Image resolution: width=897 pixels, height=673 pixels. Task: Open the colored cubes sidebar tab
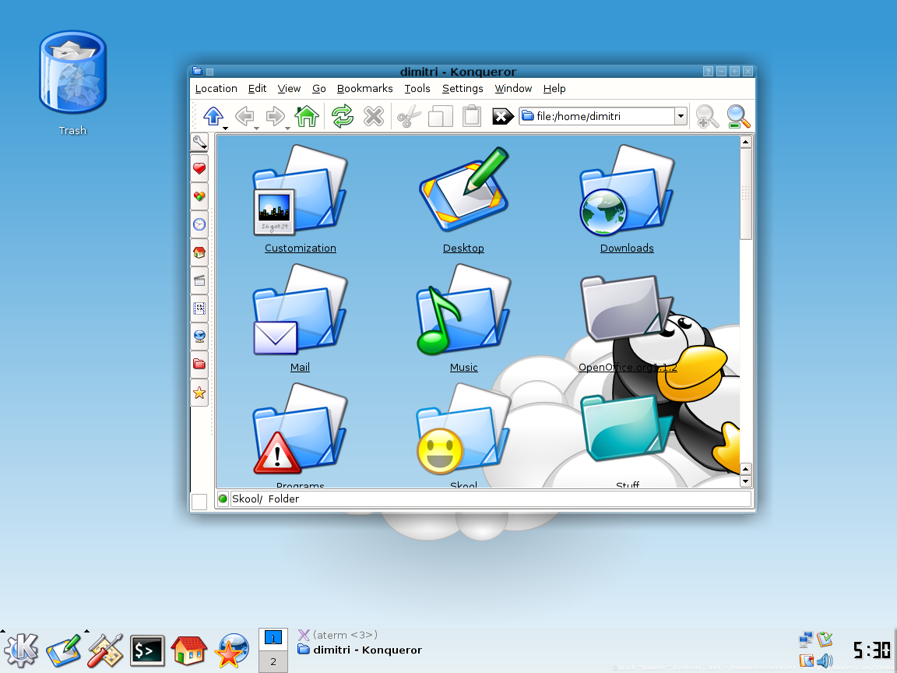tap(199, 196)
